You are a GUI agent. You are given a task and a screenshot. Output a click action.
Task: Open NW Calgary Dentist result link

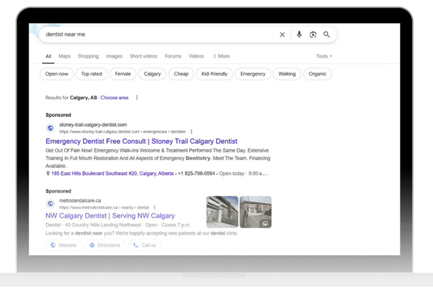[x=110, y=216]
